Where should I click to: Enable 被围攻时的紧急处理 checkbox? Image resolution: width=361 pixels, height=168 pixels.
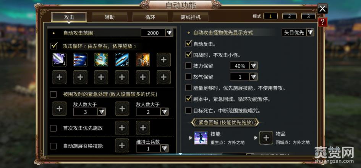53,94
